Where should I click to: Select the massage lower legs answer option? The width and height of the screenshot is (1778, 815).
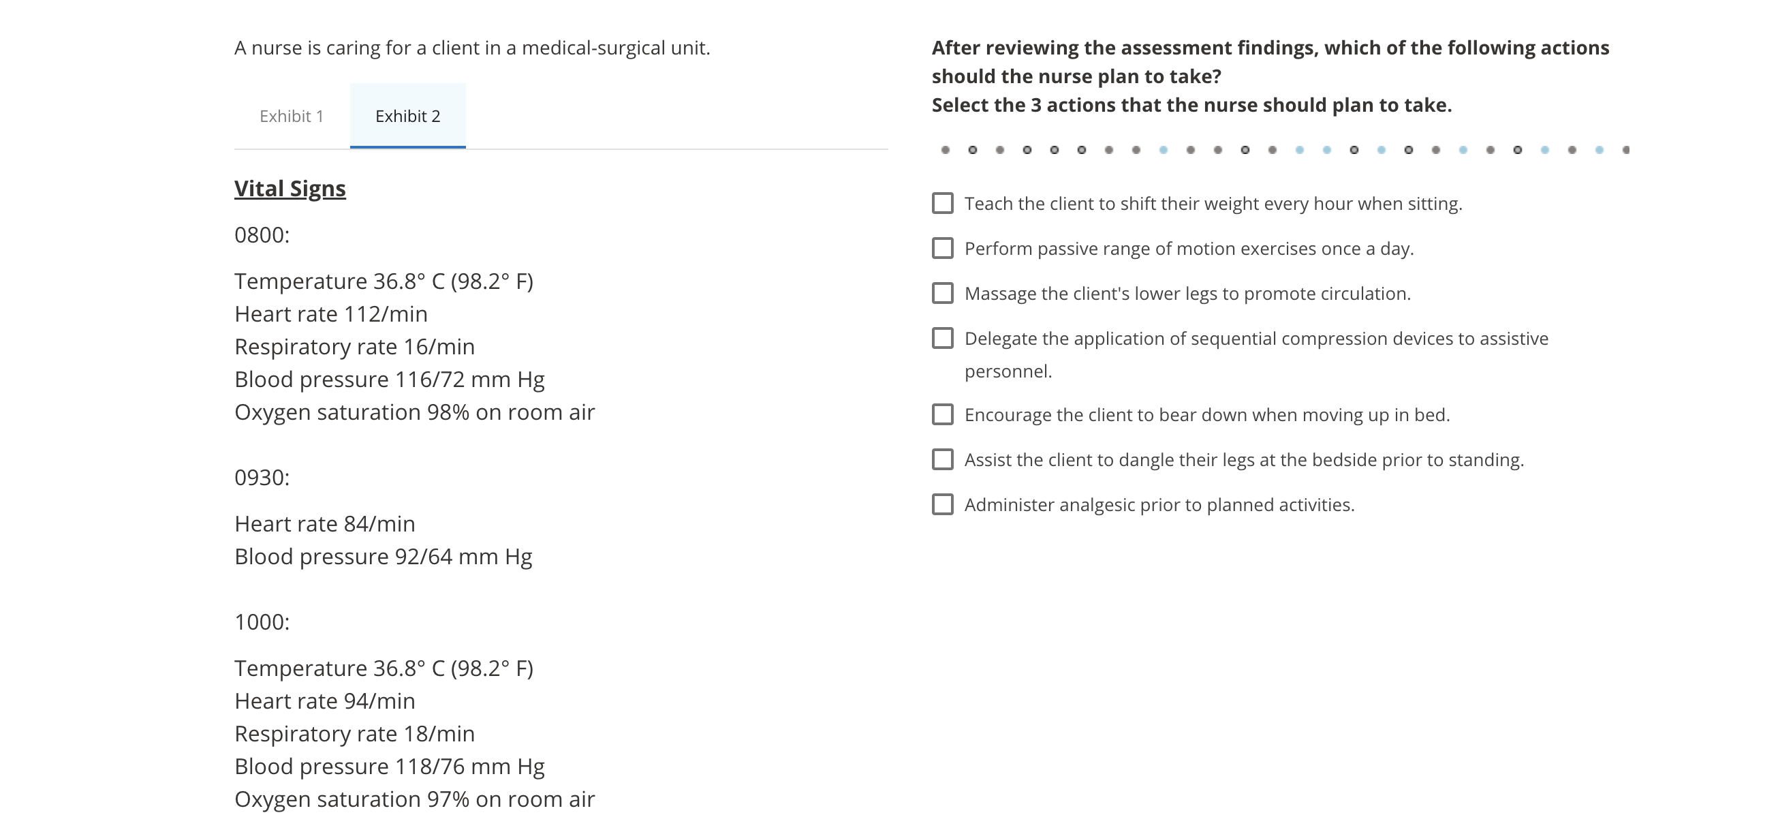(943, 293)
